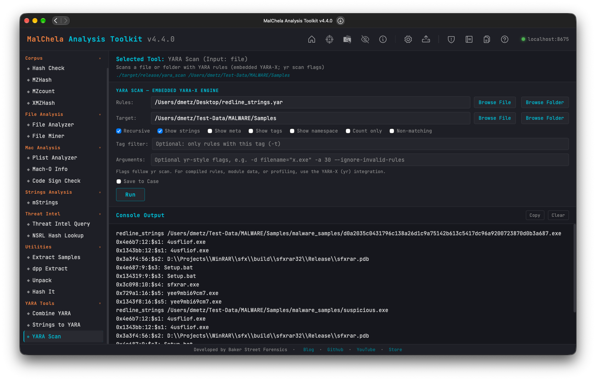Click the shield alert icon
The height and width of the screenshot is (381, 596).
[x=451, y=39]
